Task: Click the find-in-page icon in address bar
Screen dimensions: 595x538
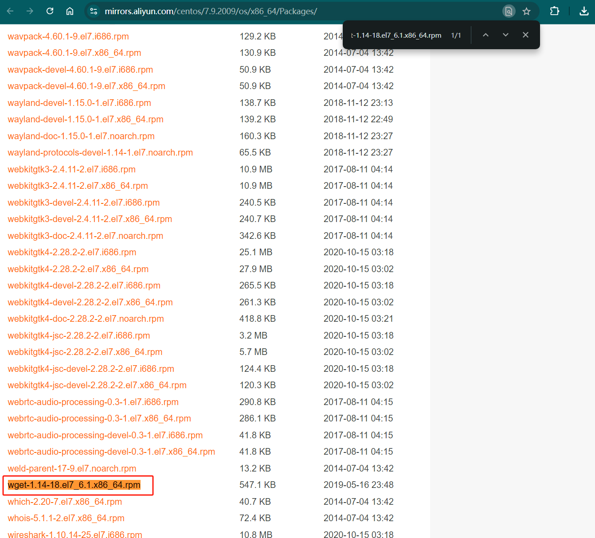Action: [509, 11]
